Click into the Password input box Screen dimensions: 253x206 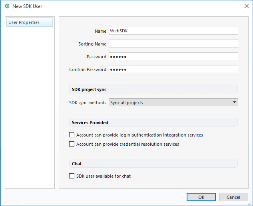coord(173,57)
